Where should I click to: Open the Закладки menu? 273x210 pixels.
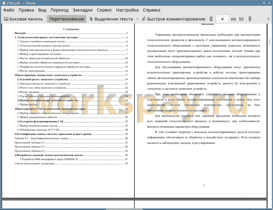(x=82, y=10)
